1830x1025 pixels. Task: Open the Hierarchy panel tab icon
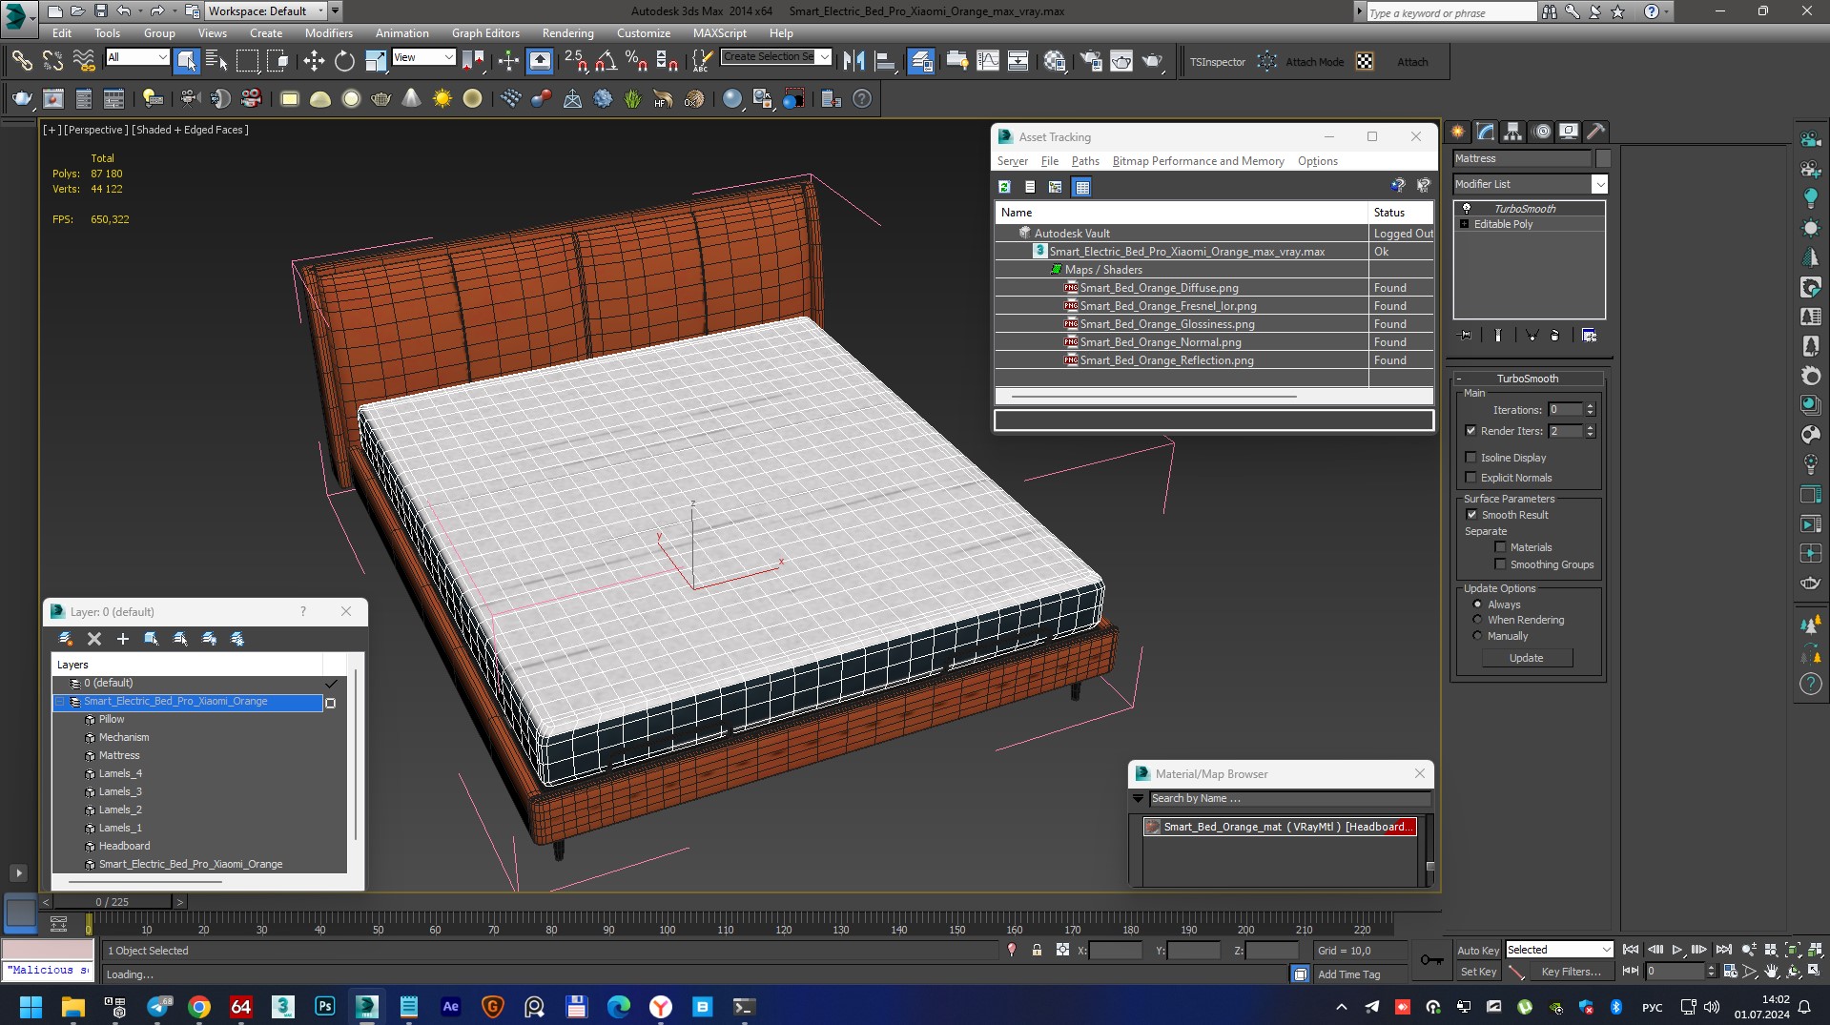[x=1513, y=132]
